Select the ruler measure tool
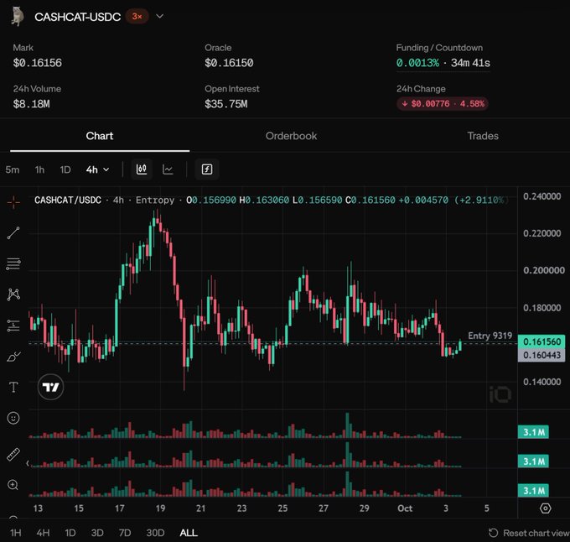The image size is (570, 542). point(13,454)
